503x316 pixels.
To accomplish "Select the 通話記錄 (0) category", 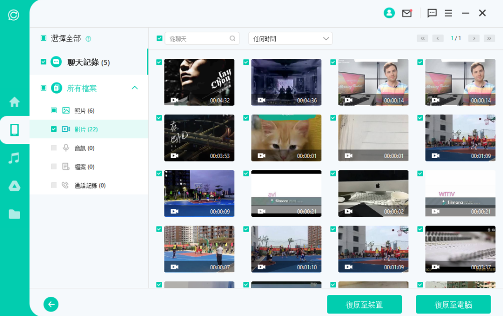I will click(90, 185).
